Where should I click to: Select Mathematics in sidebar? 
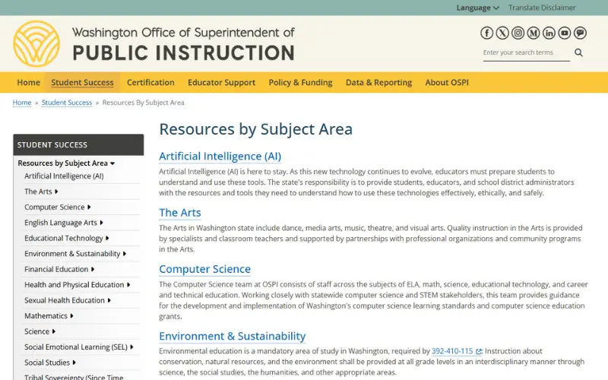(x=46, y=316)
